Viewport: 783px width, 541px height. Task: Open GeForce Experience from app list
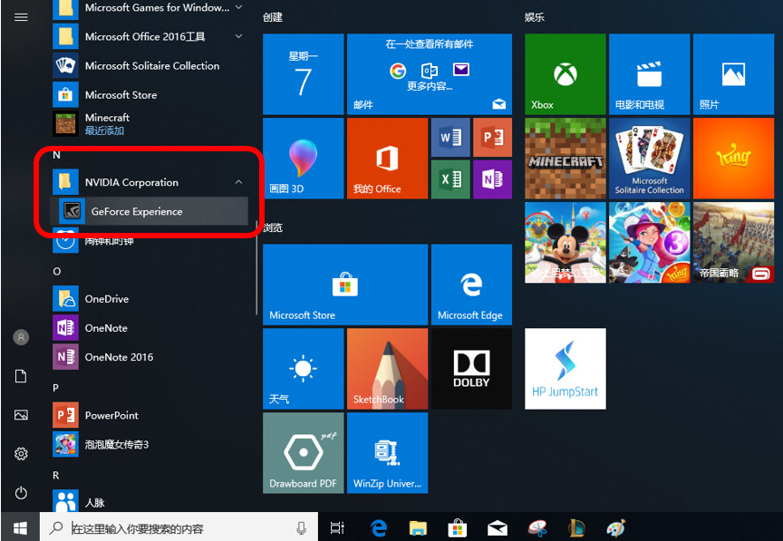pyautogui.click(x=136, y=211)
